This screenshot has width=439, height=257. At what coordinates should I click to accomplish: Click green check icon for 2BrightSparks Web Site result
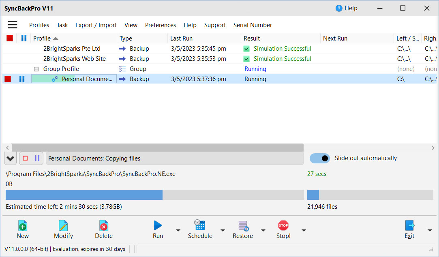point(246,59)
